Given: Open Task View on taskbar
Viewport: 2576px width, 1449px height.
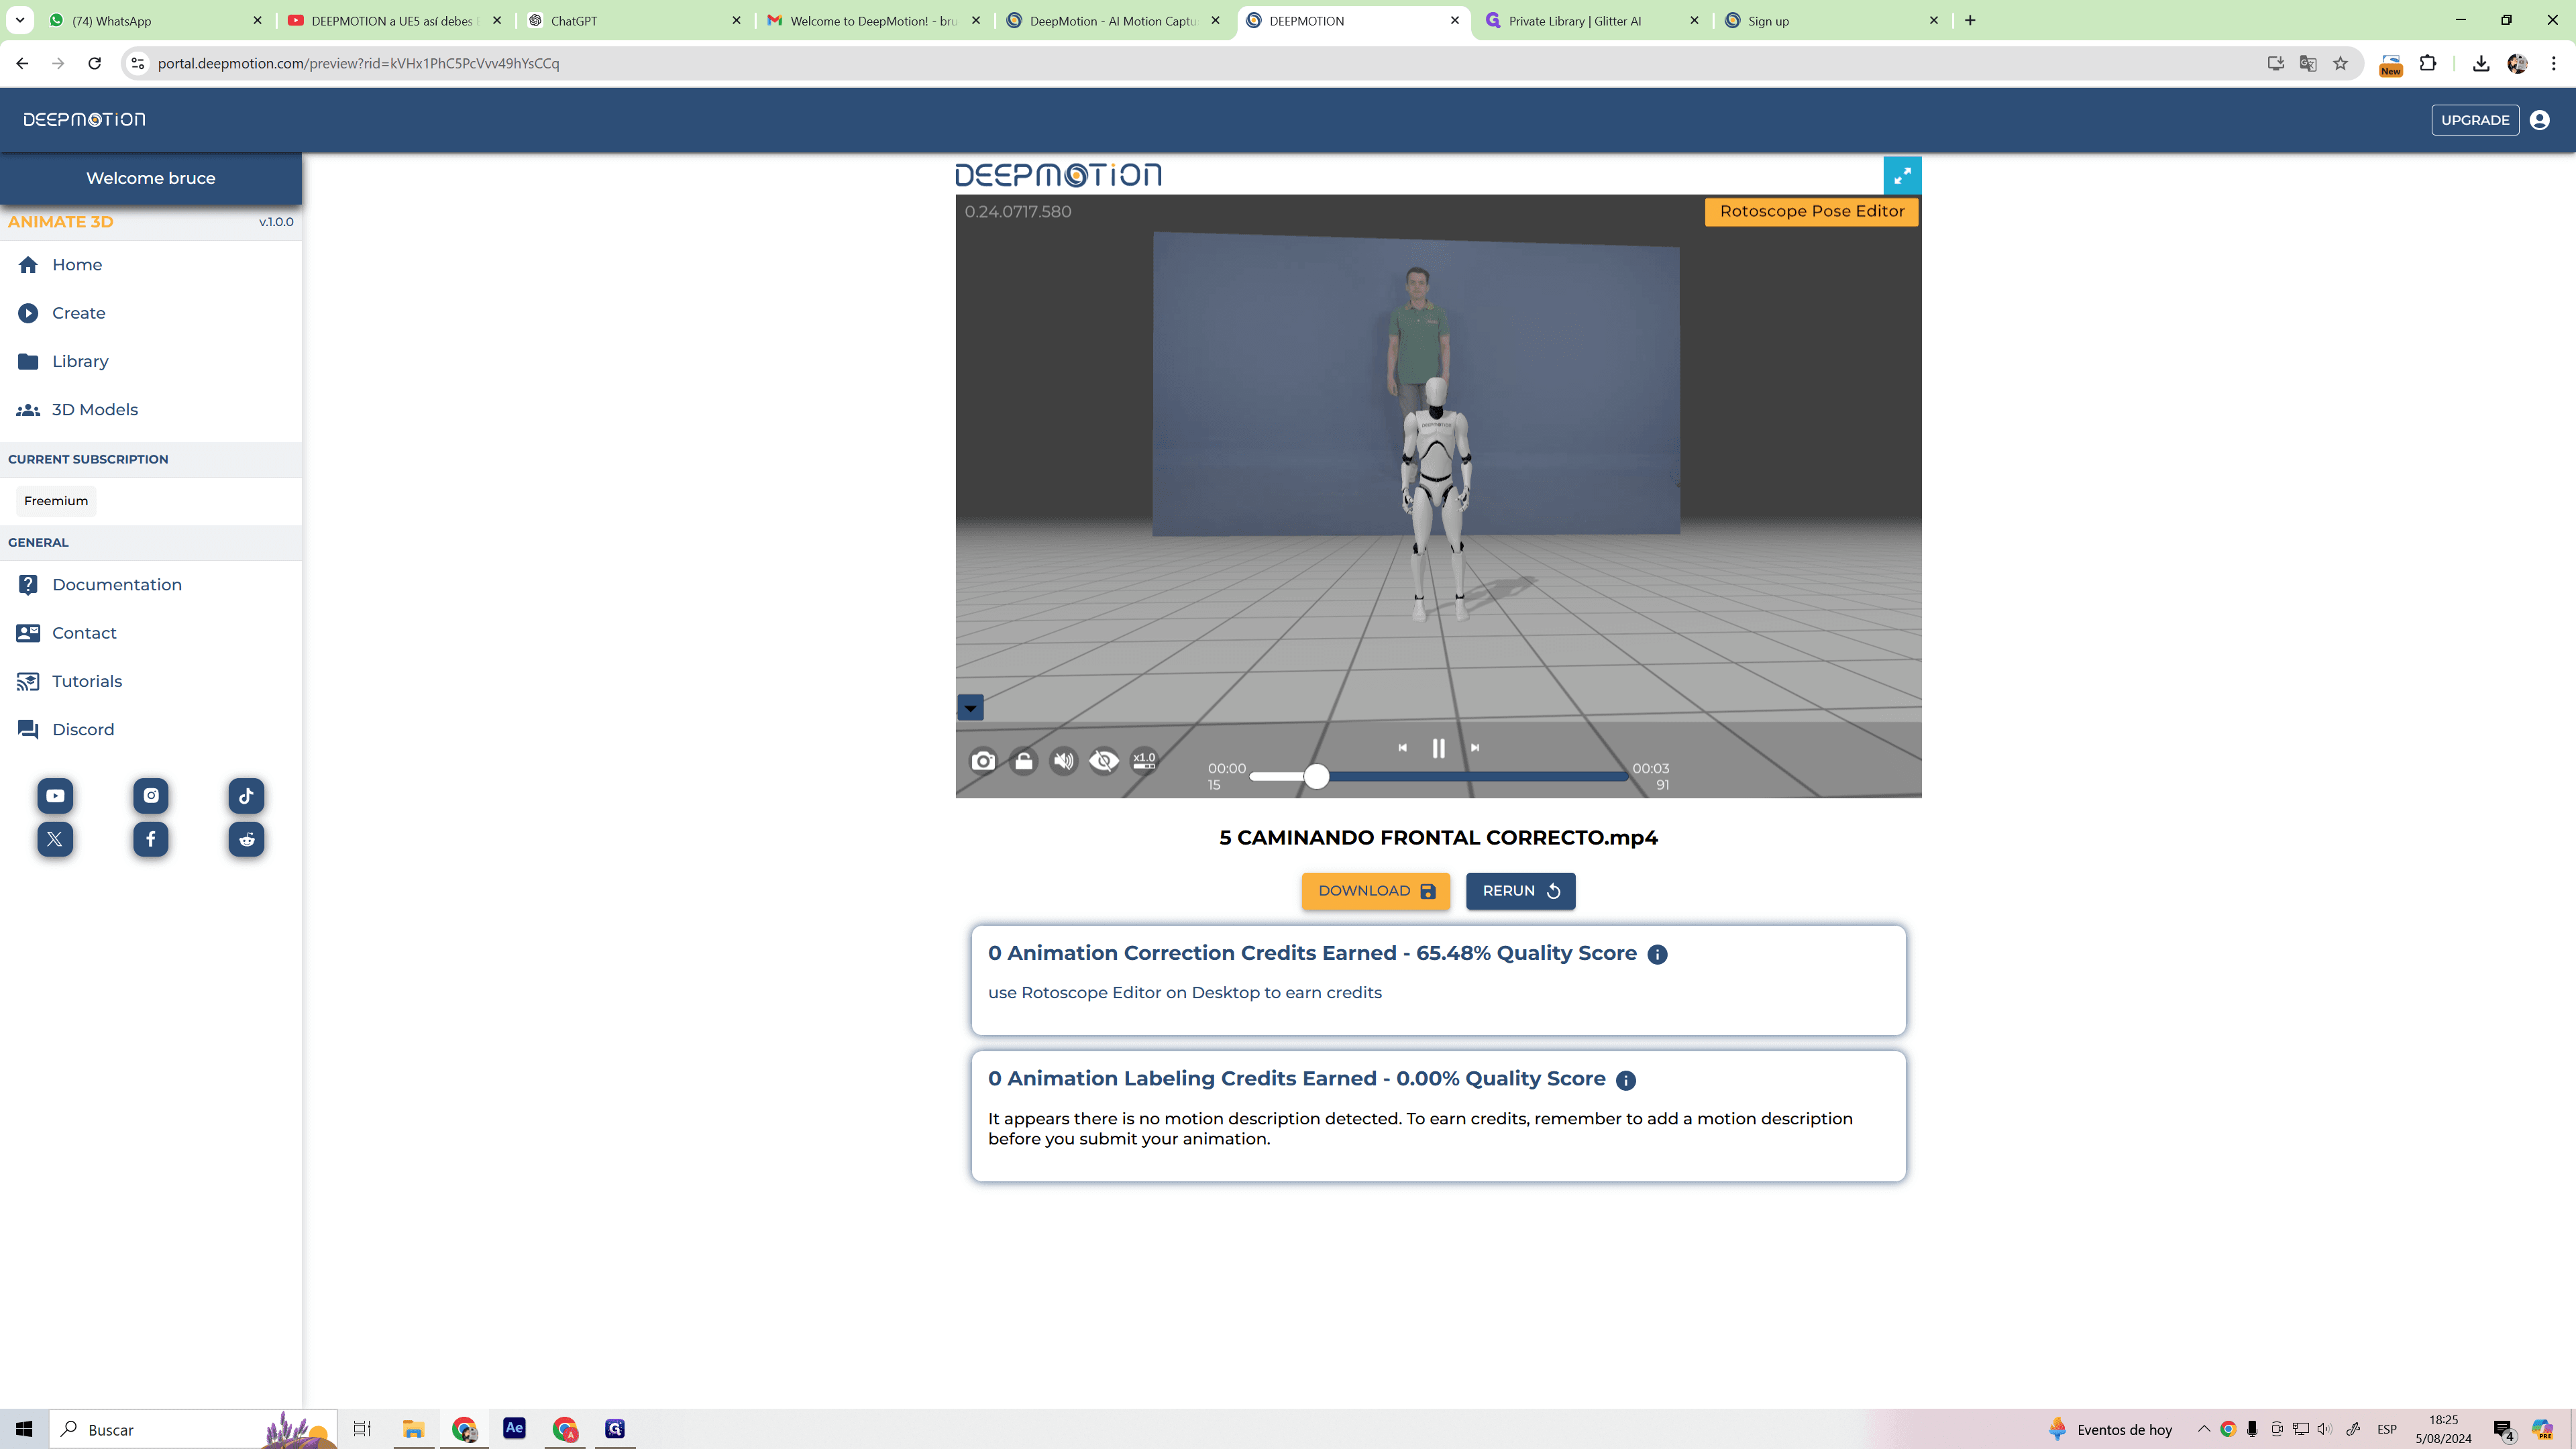Looking at the screenshot, I should coord(362,1428).
